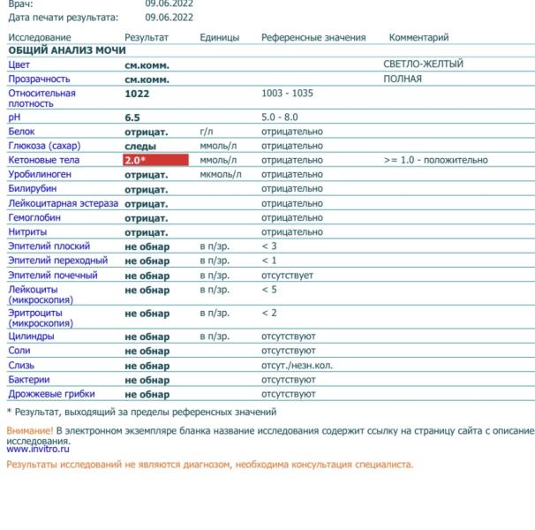Select the 5.0 - 8.0 reference range
This screenshot has height=530, width=535.
(280, 117)
